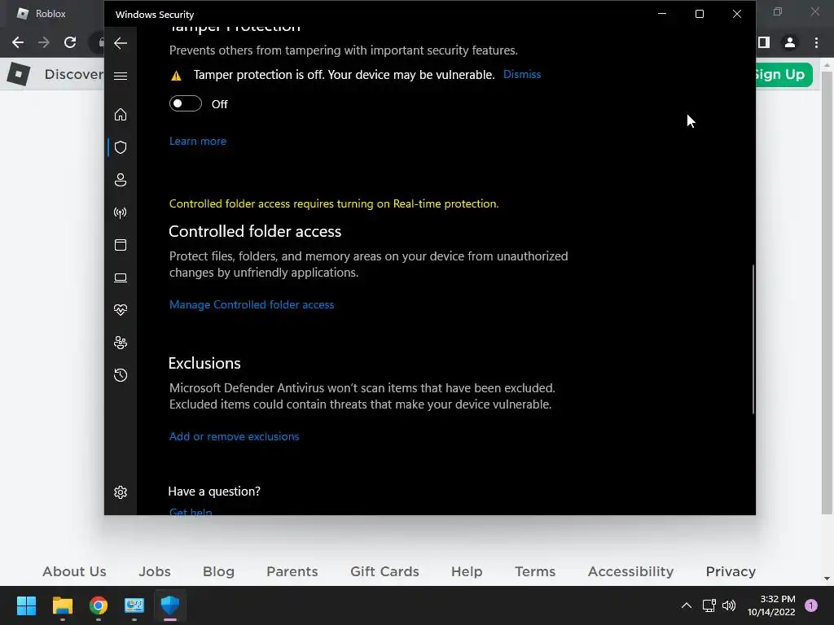Open Device security laptop icon
This screenshot has height=625, width=834.
tap(121, 278)
